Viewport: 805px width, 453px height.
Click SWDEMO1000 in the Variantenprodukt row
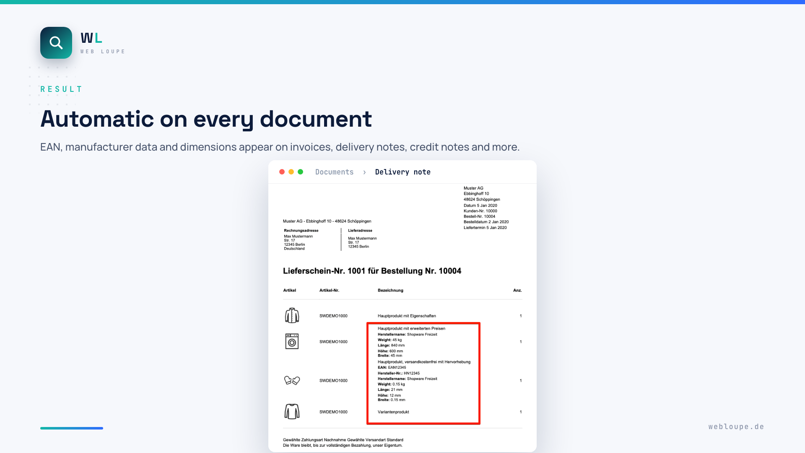pos(333,412)
